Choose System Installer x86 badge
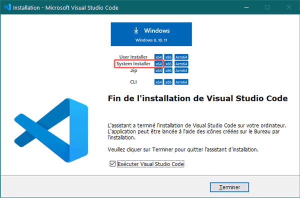 tap(168, 64)
